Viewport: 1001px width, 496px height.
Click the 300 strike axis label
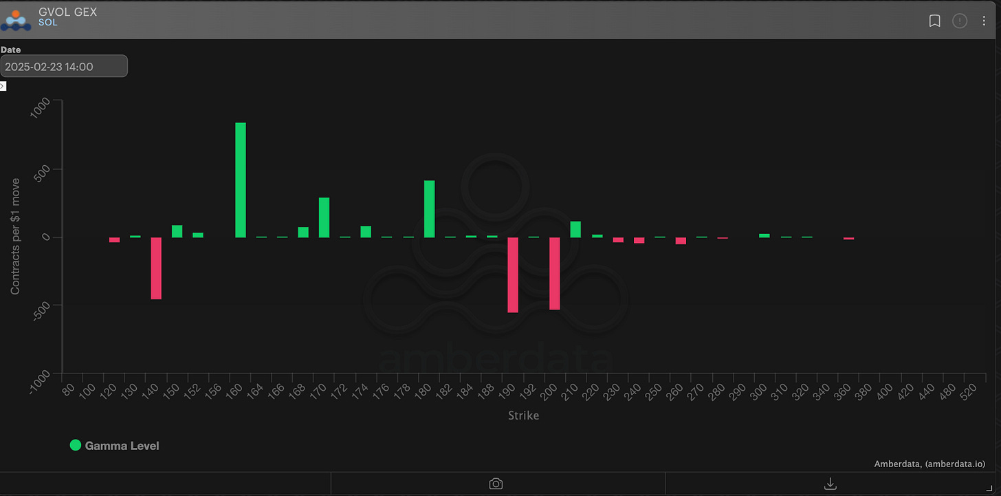(x=758, y=392)
